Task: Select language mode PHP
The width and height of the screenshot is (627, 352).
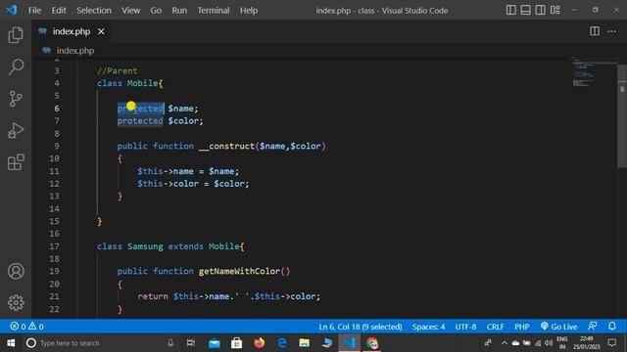Action: point(521,327)
